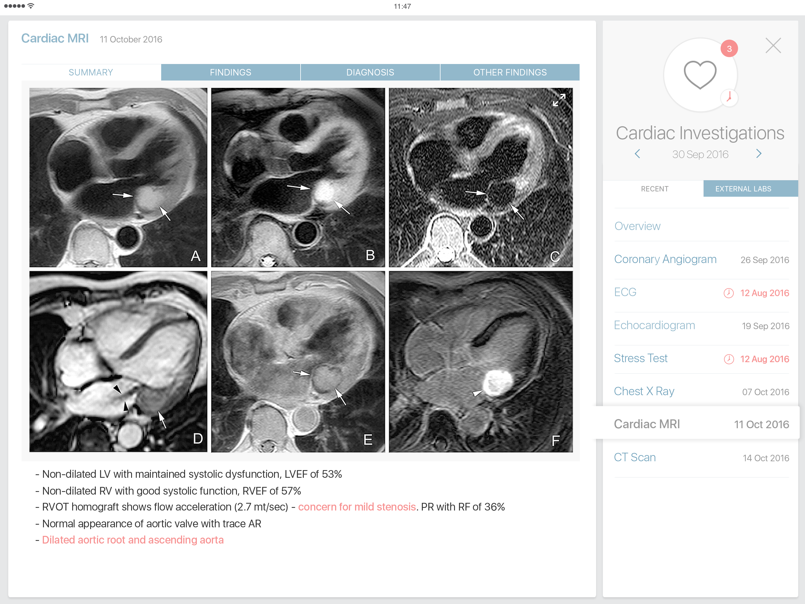Go to next date with right chevron
Screen dimensions: 805x604
tap(759, 154)
